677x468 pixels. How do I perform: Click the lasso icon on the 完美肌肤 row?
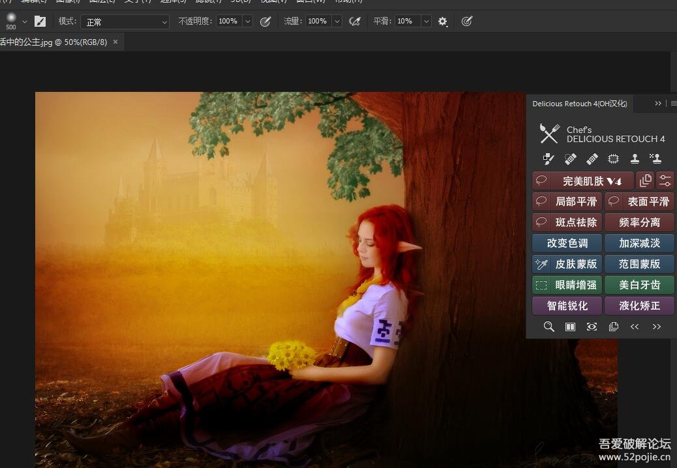pos(541,181)
